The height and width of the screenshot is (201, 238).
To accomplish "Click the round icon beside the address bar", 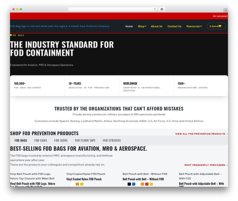I will tap(162, 9).
